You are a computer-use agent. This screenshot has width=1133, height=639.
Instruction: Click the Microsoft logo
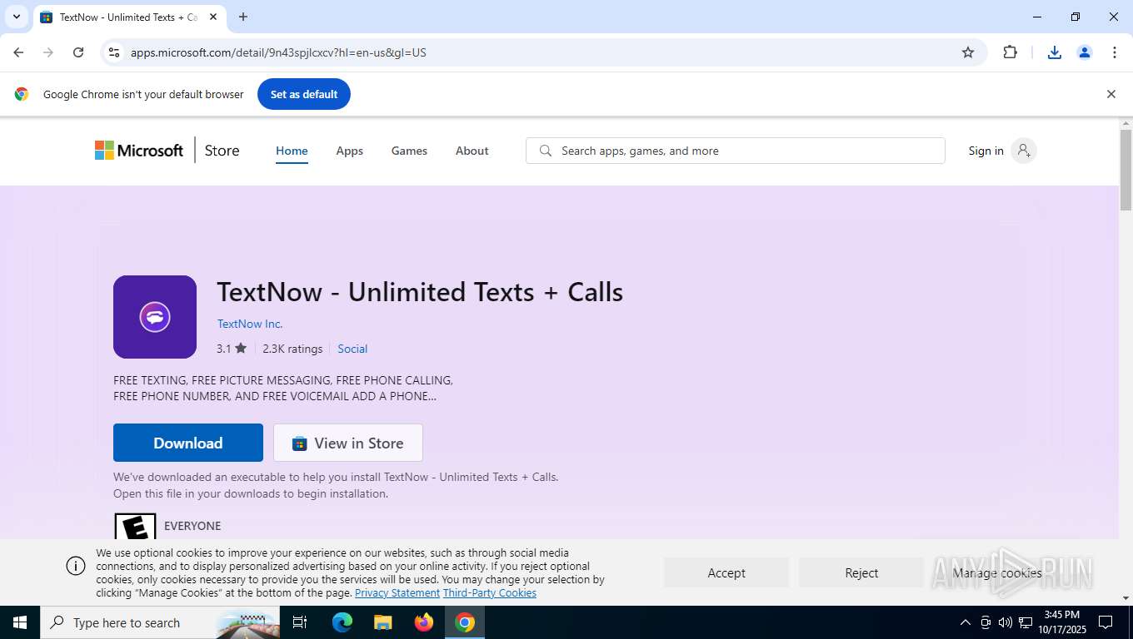[139, 151]
